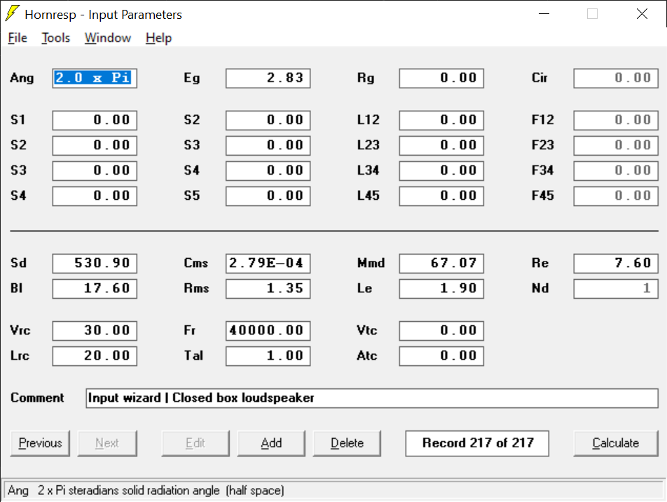Click the L12 input field
The height and width of the screenshot is (502, 667).
click(441, 120)
